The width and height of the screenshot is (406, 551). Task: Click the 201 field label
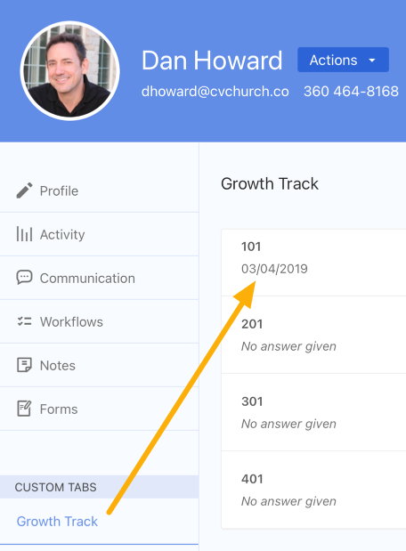(x=252, y=324)
